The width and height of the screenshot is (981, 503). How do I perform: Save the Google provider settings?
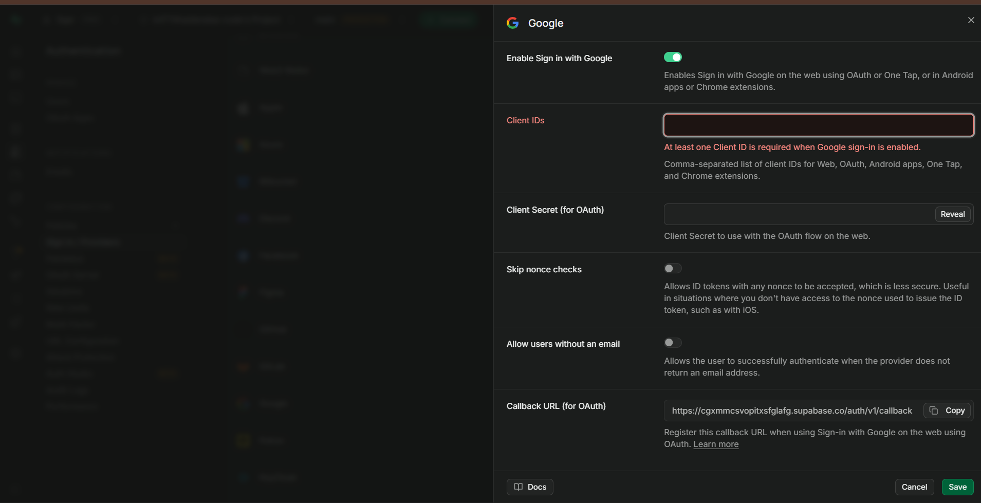pyautogui.click(x=957, y=487)
